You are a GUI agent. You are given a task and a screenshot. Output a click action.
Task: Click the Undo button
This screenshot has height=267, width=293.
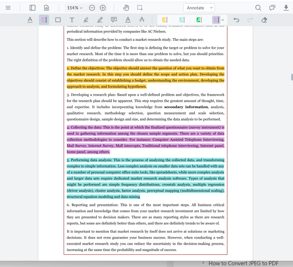(236, 20)
